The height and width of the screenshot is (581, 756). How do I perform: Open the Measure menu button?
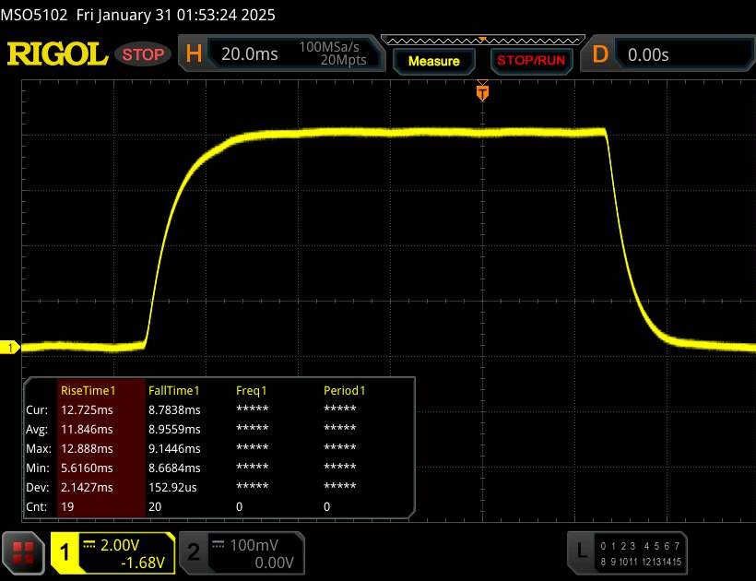[434, 61]
